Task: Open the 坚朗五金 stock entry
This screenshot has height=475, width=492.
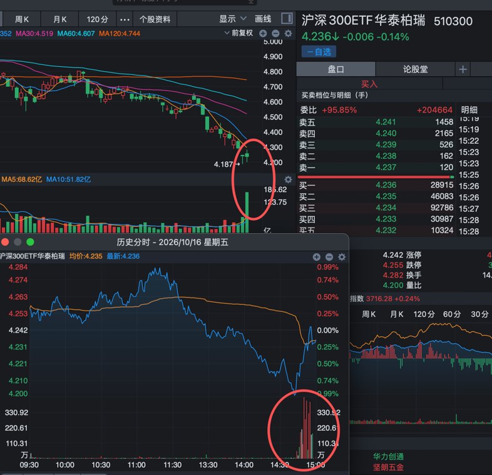Action: 388,467
